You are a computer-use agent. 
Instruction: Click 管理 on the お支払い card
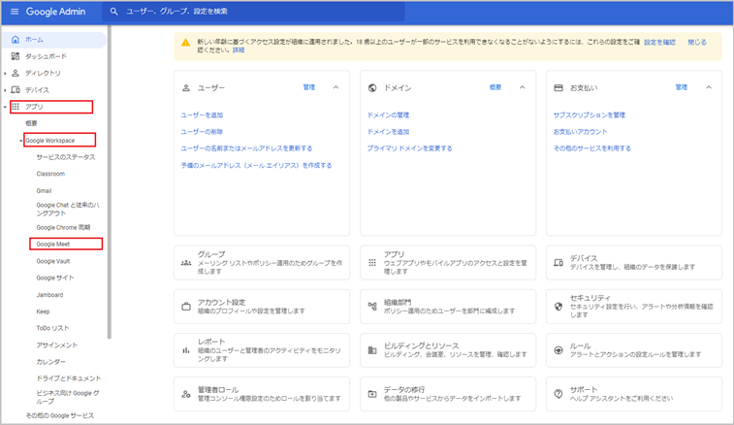tap(681, 87)
